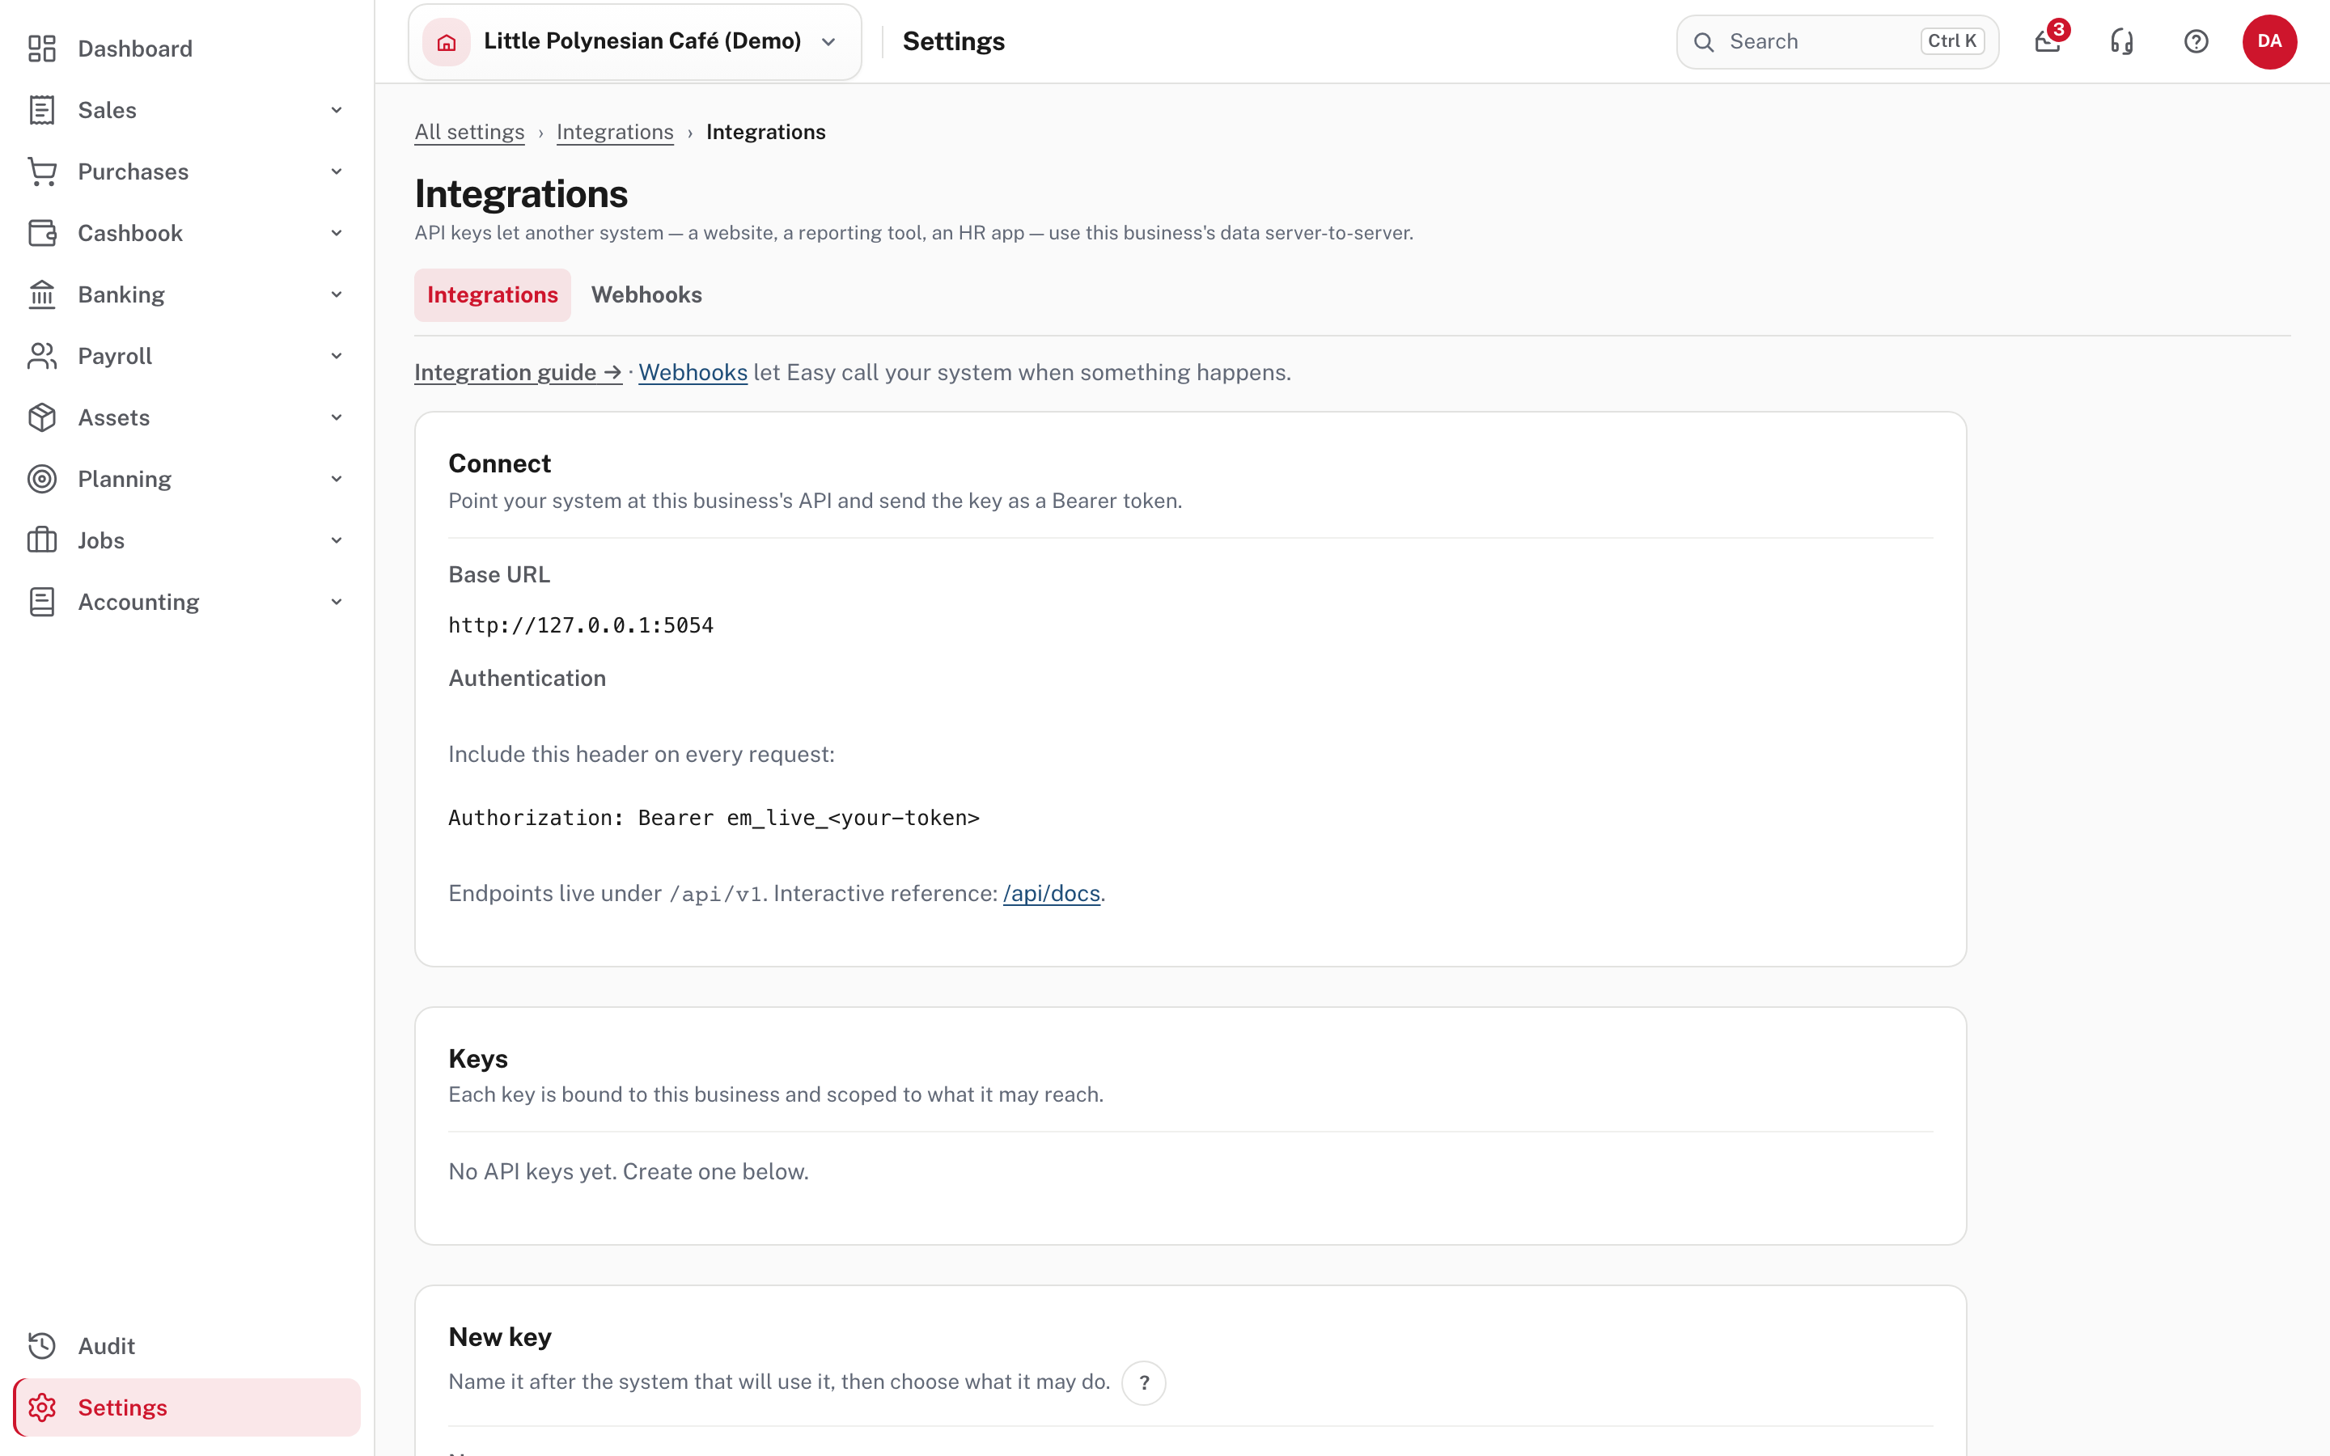
Task: Click the Jobs briefcase icon
Action: pyautogui.click(x=41, y=540)
